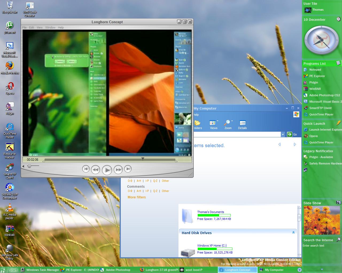This screenshot has width=342, height=273.
Task: Switch to Adobe Photoshop taskbar button
Action: [x=118, y=270]
